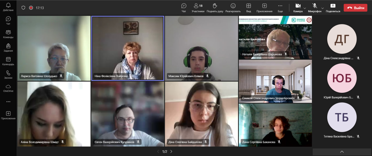This screenshot has width=372, height=156.
Task: Click muted mic icon by Лариса Шелудько
Action: (x=61, y=76)
